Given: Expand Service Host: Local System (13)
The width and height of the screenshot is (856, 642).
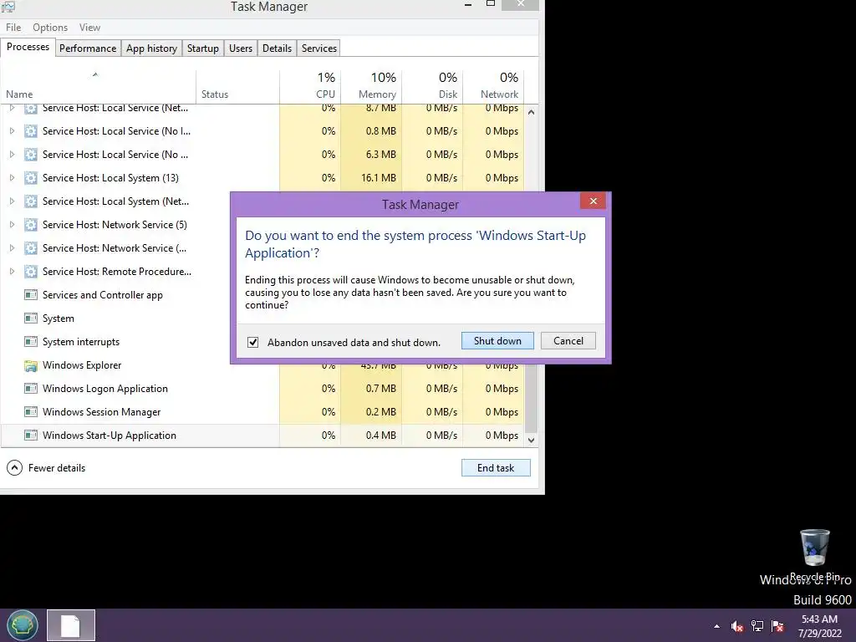Looking at the screenshot, I should pyautogui.click(x=12, y=178).
